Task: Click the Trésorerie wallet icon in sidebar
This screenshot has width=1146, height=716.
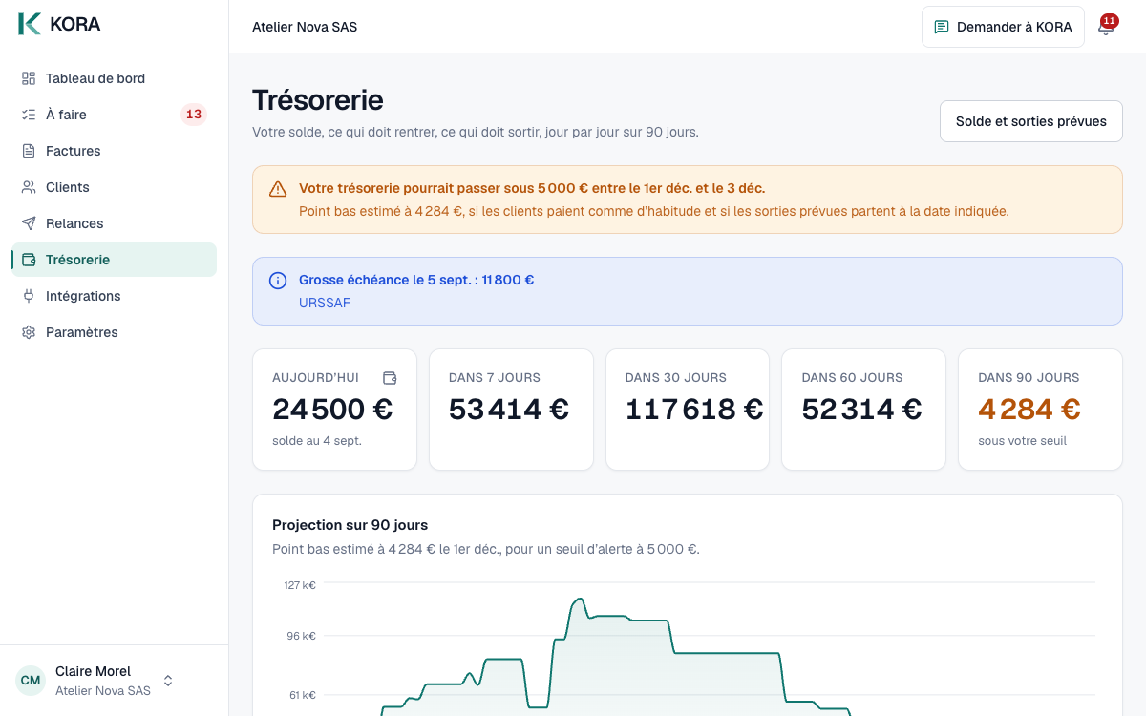Action: [x=29, y=260]
